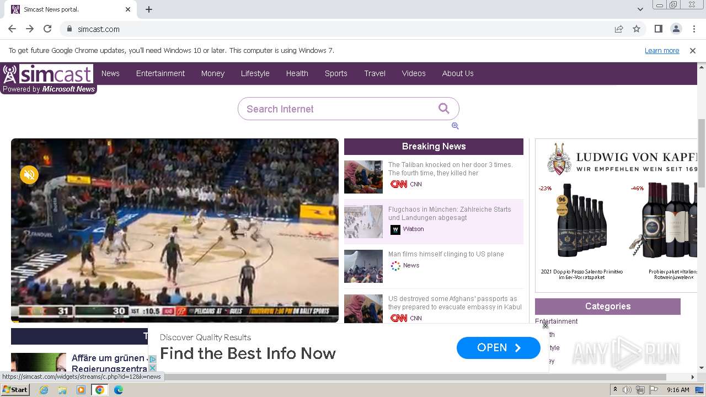Click the München airport thumbnail
Image resolution: width=706 pixels, height=397 pixels.
[x=363, y=222]
